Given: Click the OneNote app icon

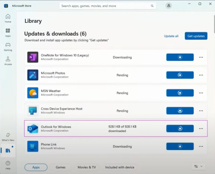Looking at the screenshot, I should (x=33, y=57).
